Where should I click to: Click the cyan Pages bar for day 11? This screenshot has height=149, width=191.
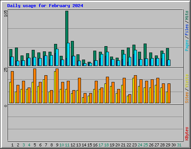click(68, 54)
